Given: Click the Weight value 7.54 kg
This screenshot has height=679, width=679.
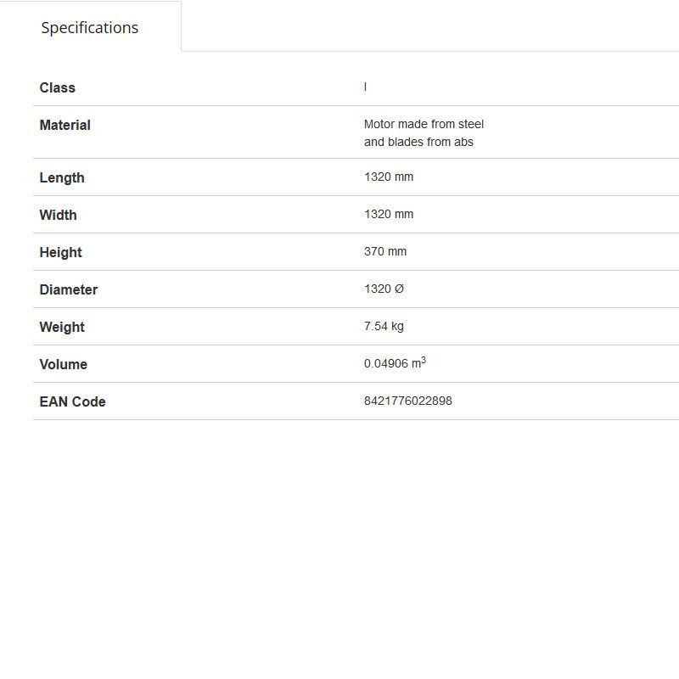Looking at the screenshot, I should pos(384,326).
